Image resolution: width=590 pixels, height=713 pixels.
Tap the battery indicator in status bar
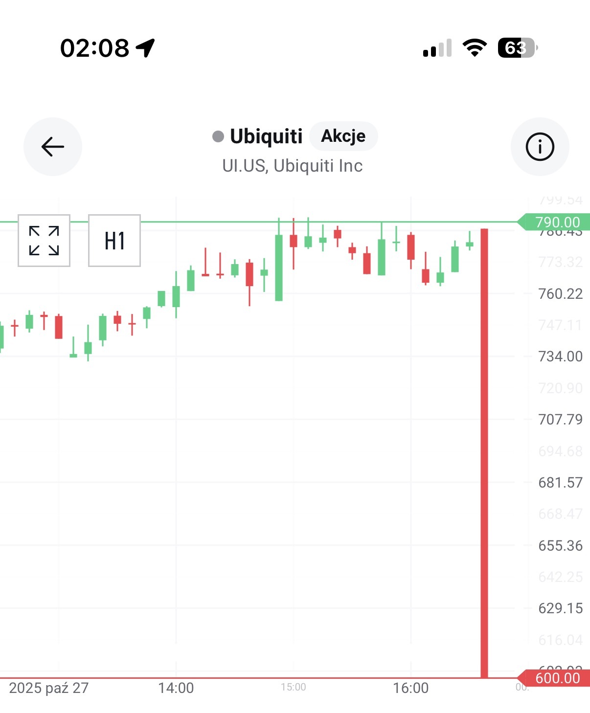click(x=517, y=48)
